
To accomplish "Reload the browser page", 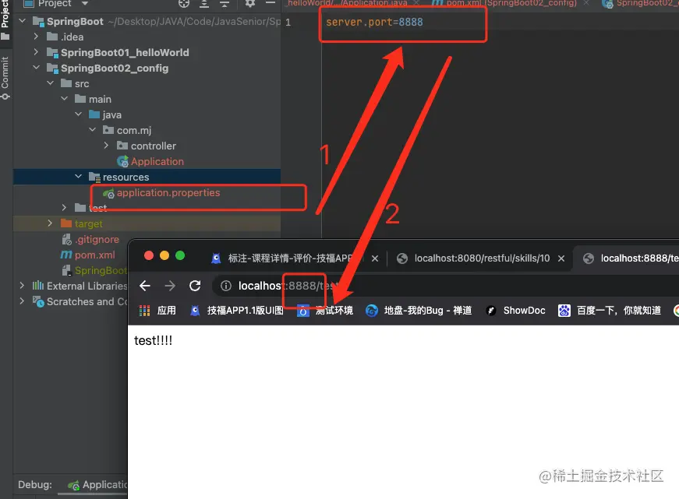I will (195, 286).
